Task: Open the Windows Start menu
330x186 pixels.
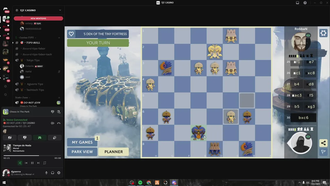Action: [x=4, y=183]
